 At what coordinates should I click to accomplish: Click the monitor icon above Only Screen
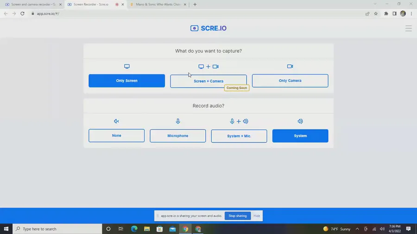tap(127, 66)
